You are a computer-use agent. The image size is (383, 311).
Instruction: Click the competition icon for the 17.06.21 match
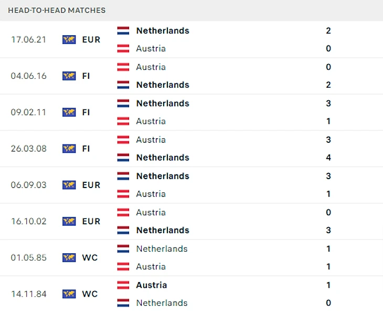[69, 39]
